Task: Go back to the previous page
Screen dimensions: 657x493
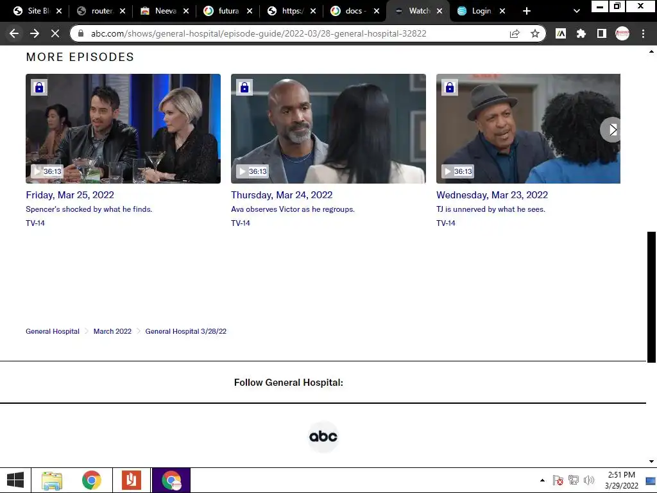Action: (14, 33)
